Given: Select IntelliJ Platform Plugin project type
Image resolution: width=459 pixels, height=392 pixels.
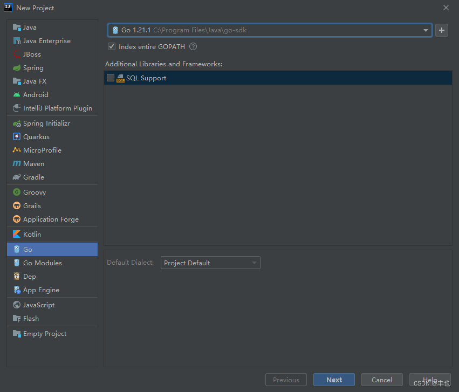Looking at the screenshot, I should (x=52, y=108).
